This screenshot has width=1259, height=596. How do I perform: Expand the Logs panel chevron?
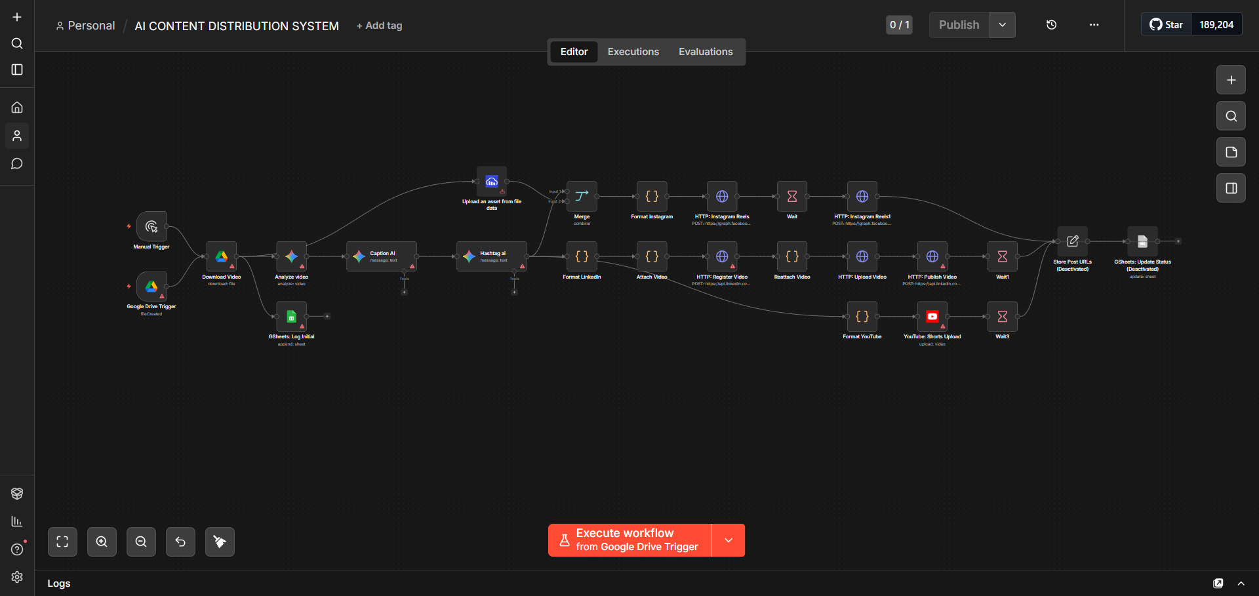[1241, 584]
